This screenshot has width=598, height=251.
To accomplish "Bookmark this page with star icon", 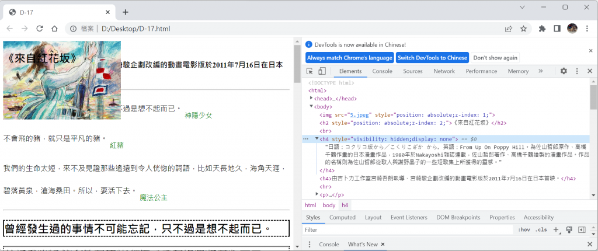I will coord(524,29).
